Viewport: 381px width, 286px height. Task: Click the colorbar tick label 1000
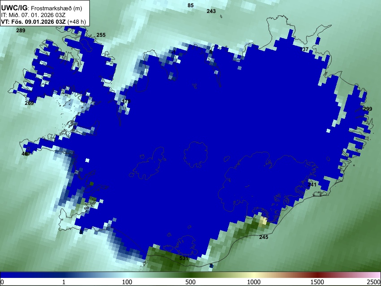pos(254,282)
